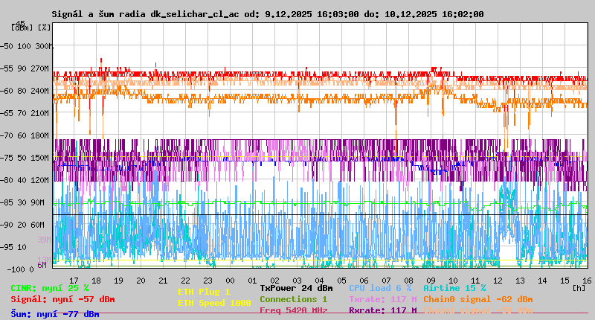Select the blue Šum legend entry

click(x=54, y=314)
